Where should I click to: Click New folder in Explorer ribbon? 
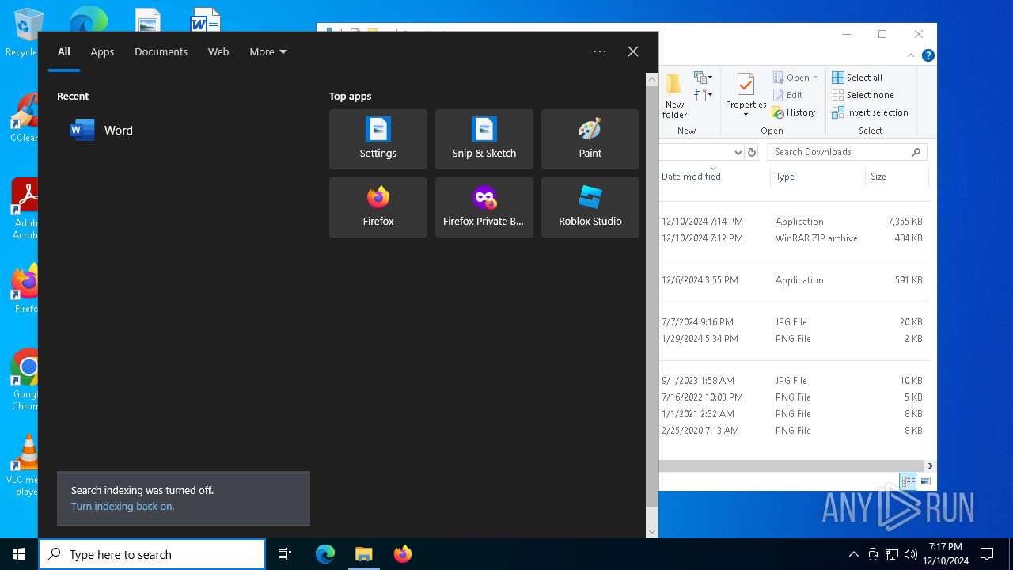(x=674, y=97)
